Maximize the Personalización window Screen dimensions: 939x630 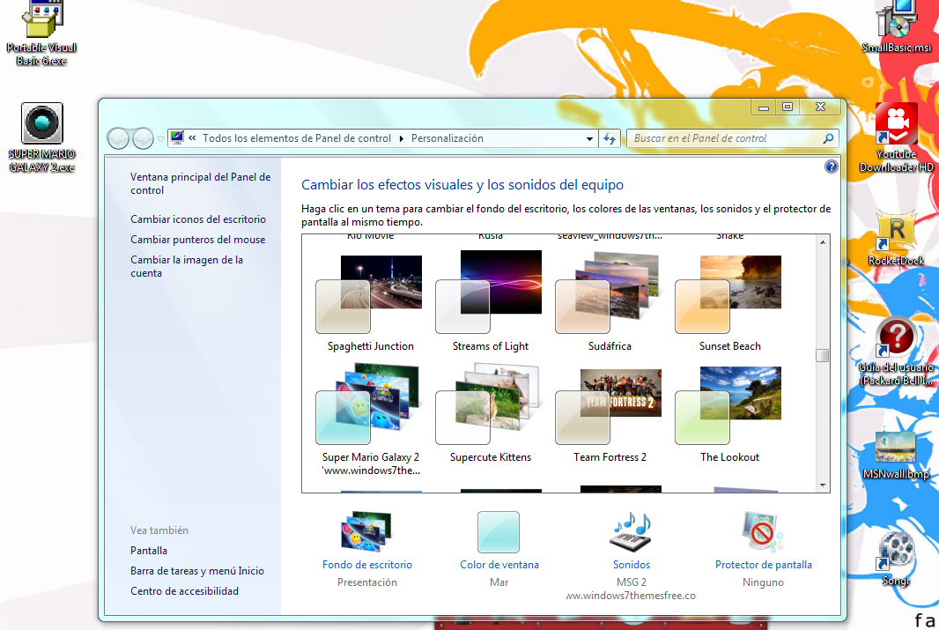pos(787,107)
